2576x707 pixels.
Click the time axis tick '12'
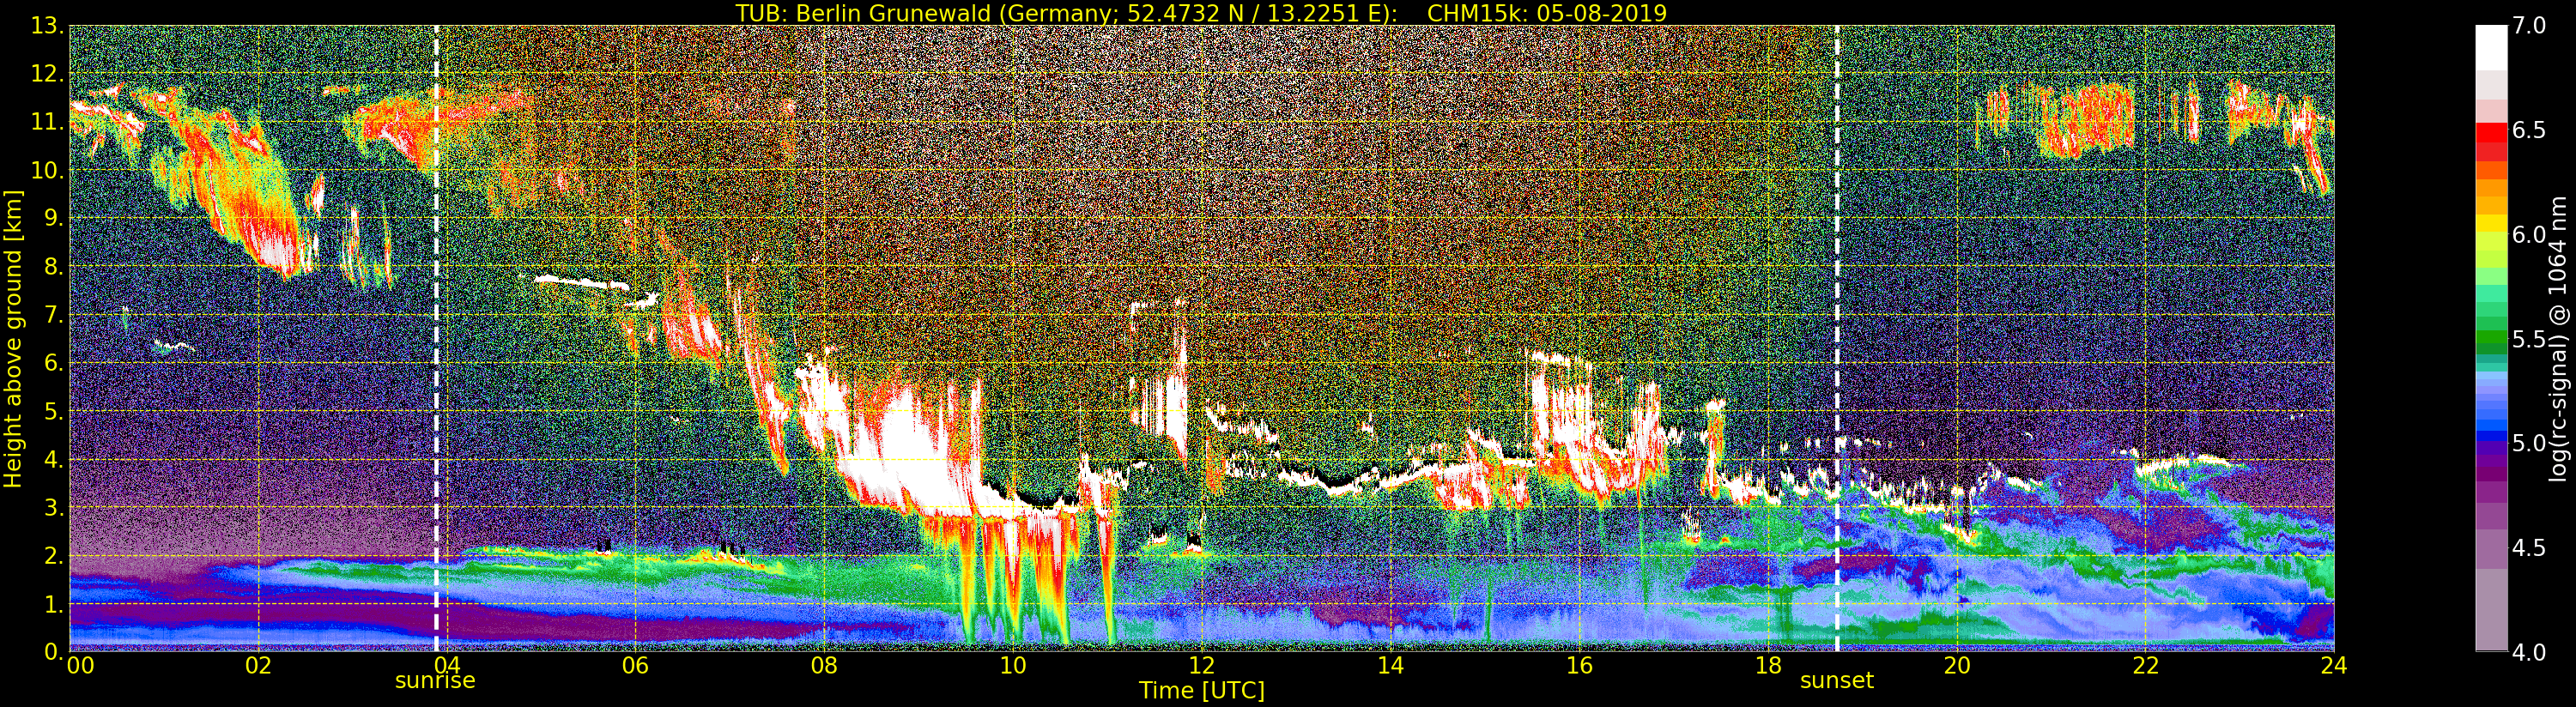(1202, 666)
